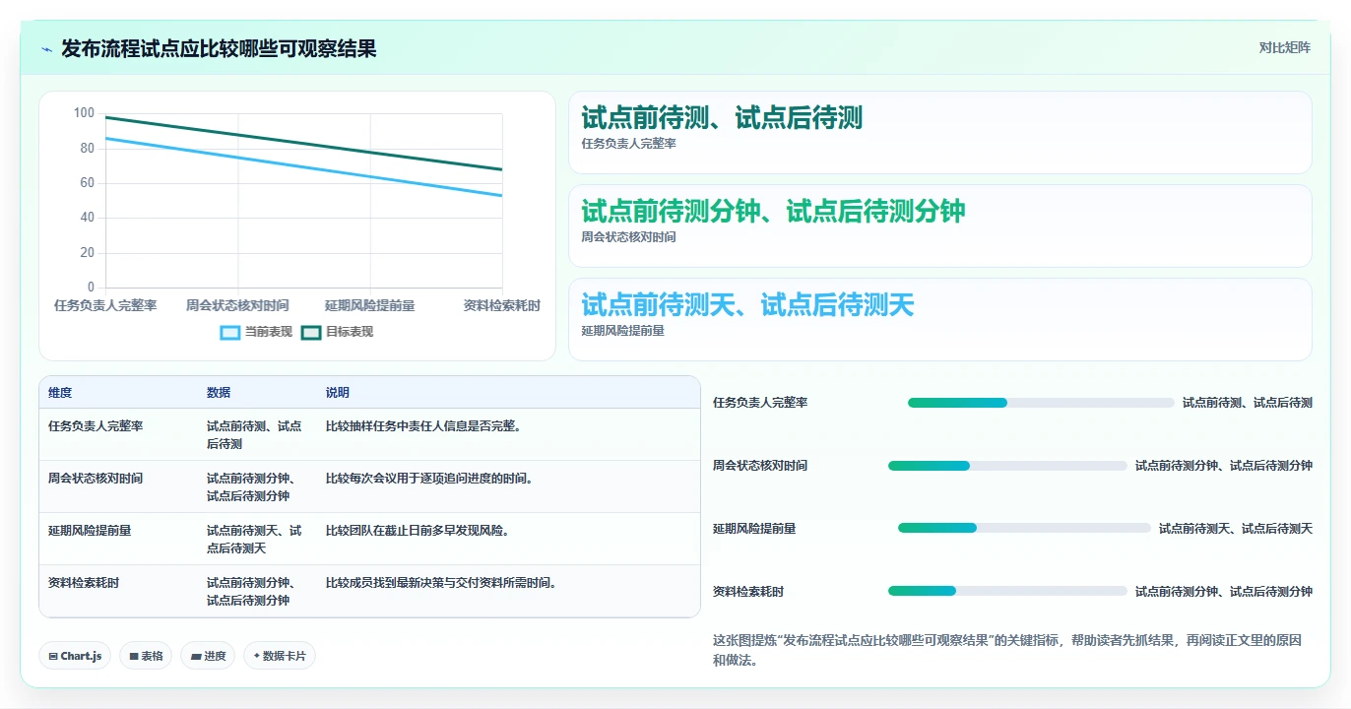Click the dark green 目标表现 line in chart

304,144
